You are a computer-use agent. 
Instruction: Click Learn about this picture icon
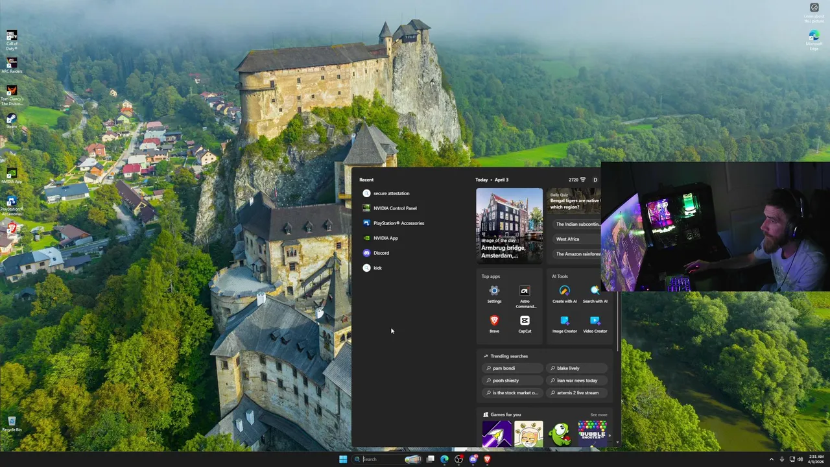[x=814, y=13]
